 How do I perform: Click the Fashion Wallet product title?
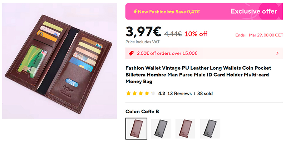(x=198, y=75)
